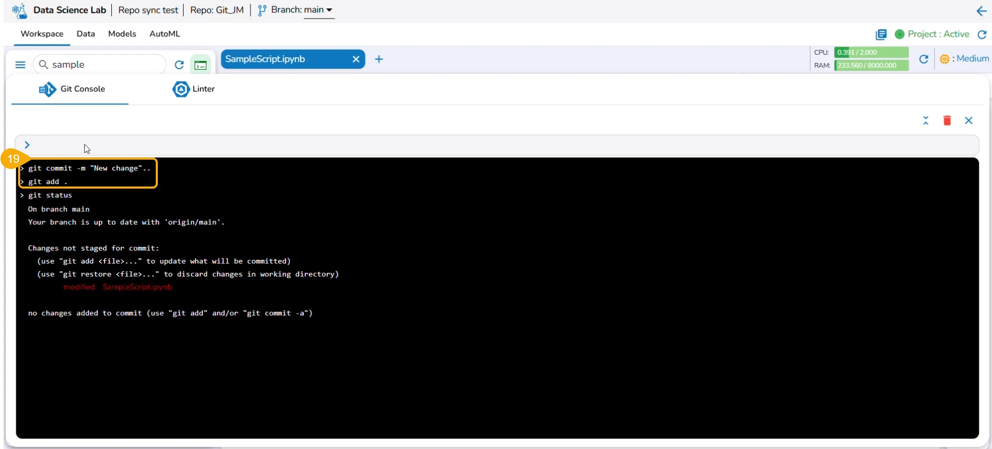
Task: Collapse the console with double-chevron icon
Action: point(926,120)
